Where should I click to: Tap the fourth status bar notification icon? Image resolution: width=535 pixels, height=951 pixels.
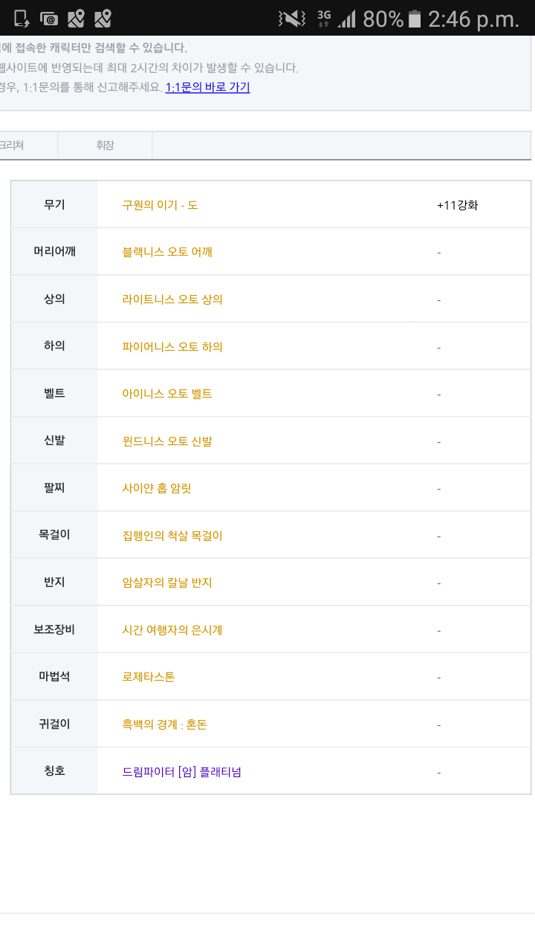pyautogui.click(x=103, y=19)
